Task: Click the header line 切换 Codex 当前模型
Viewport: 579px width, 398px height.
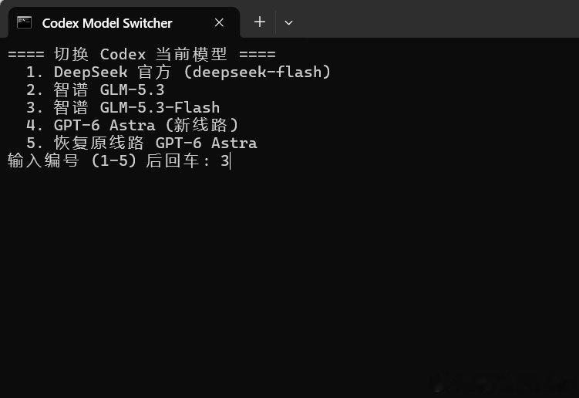Action: pyautogui.click(x=141, y=54)
